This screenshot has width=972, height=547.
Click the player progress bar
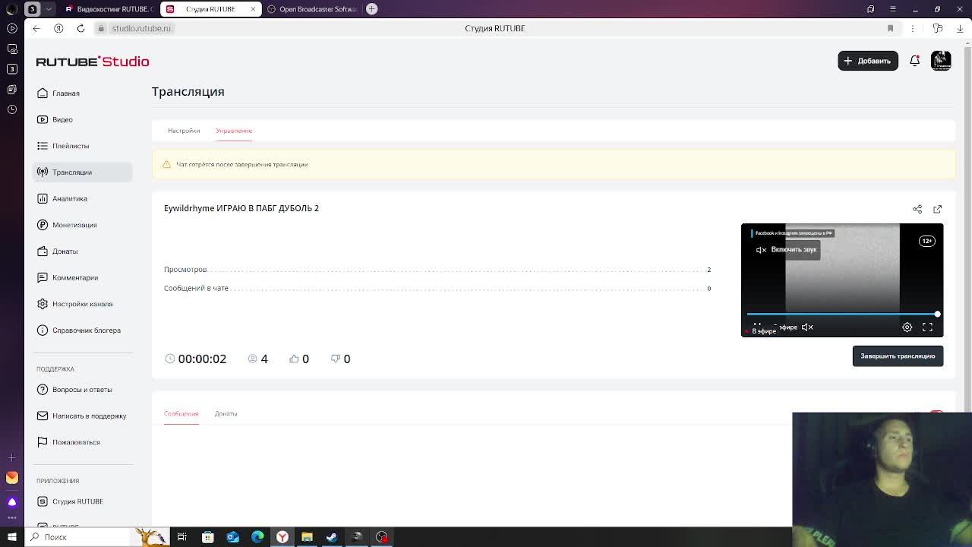[842, 314]
